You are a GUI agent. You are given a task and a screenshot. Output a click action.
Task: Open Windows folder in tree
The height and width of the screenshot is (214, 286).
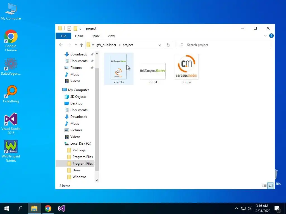tap(79, 177)
